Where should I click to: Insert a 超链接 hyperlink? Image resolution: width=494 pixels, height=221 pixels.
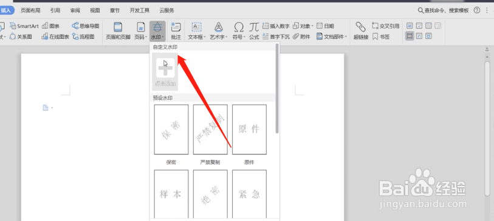[x=361, y=31]
